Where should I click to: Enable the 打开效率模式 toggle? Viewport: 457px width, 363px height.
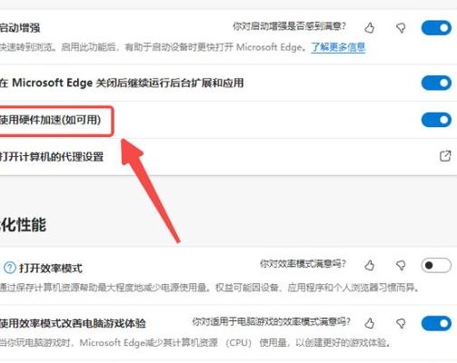coord(436,265)
